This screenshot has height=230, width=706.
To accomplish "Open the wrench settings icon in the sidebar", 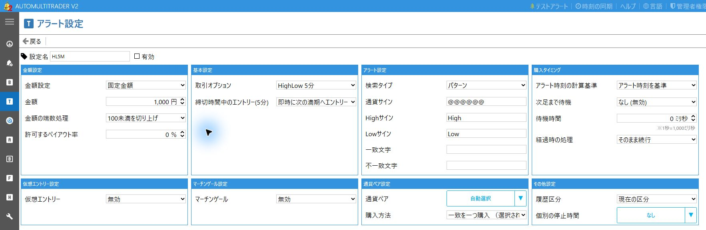I will point(10,216).
